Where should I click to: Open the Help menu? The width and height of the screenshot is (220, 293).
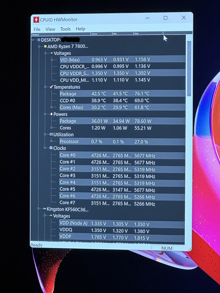80,29
